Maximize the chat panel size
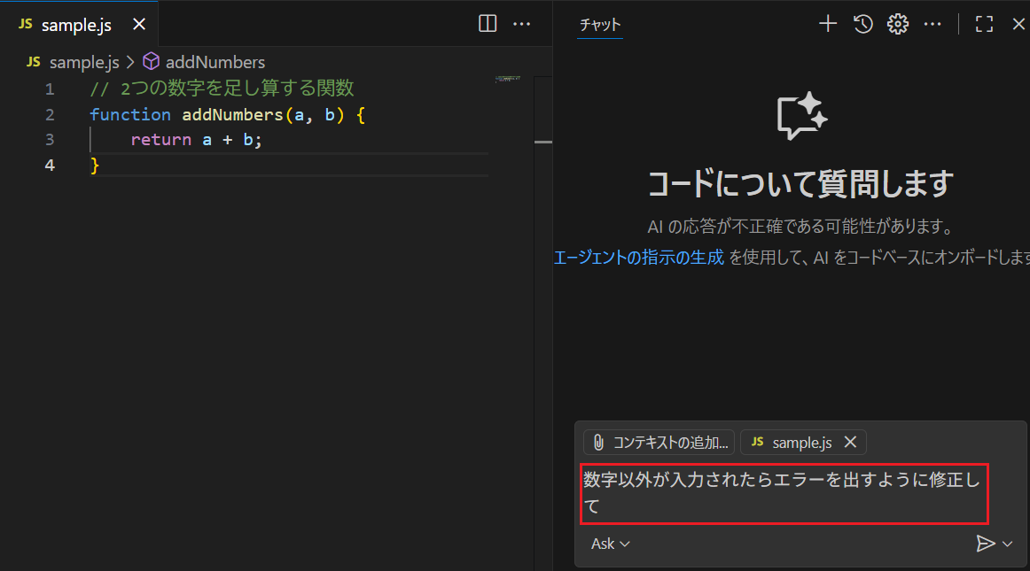The width and height of the screenshot is (1030, 571). pyautogui.click(x=984, y=24)
